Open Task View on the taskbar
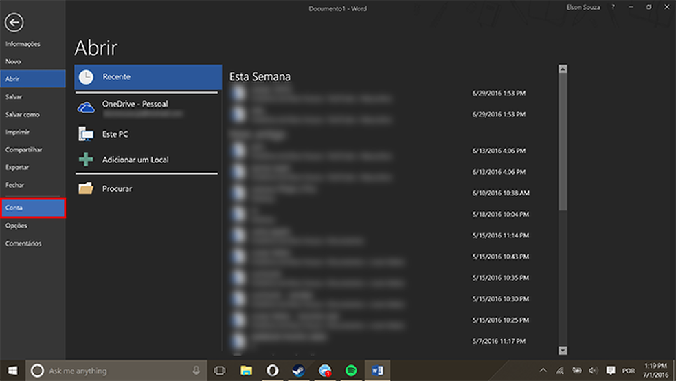Image resolution: width=676 pixels, height=381 pixels. (x=220, y=371)
